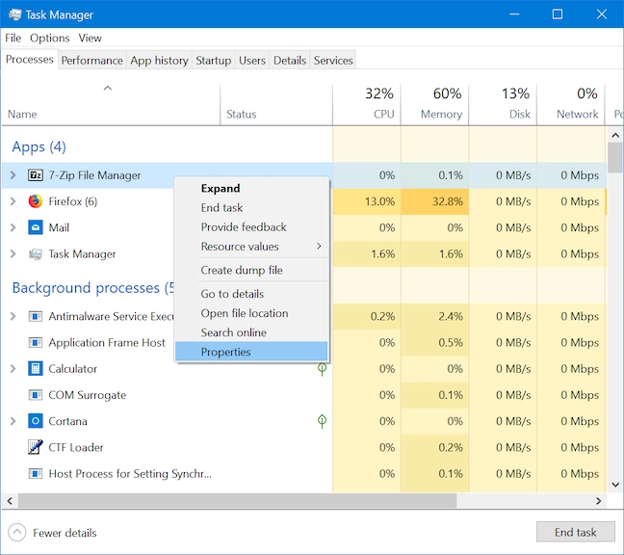Click the horizontal scrollbar thumb

(x=237, y=501)
